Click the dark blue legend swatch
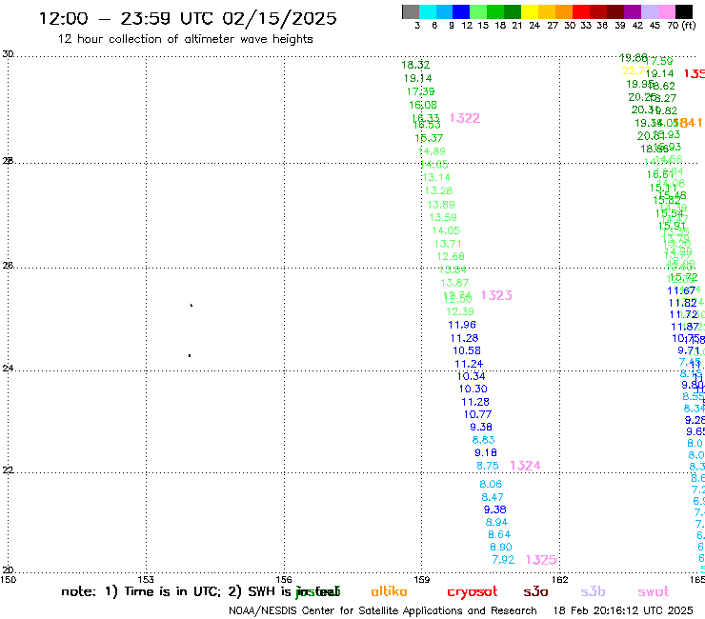Image resolution: width=705 pixels, height=619 pixels. point(462,11)
